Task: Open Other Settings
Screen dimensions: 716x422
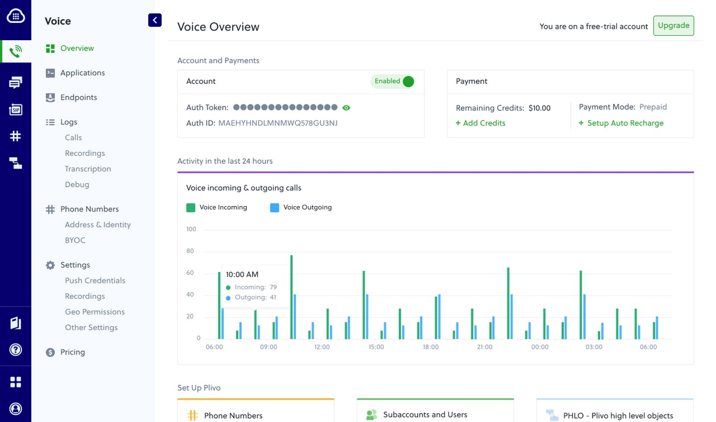Action: click(x=91, y=328)
